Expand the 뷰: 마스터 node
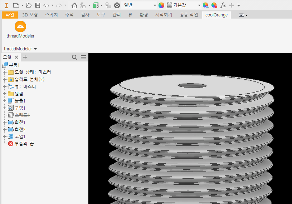The image size is (292, 204). click(x=4, y=86)
